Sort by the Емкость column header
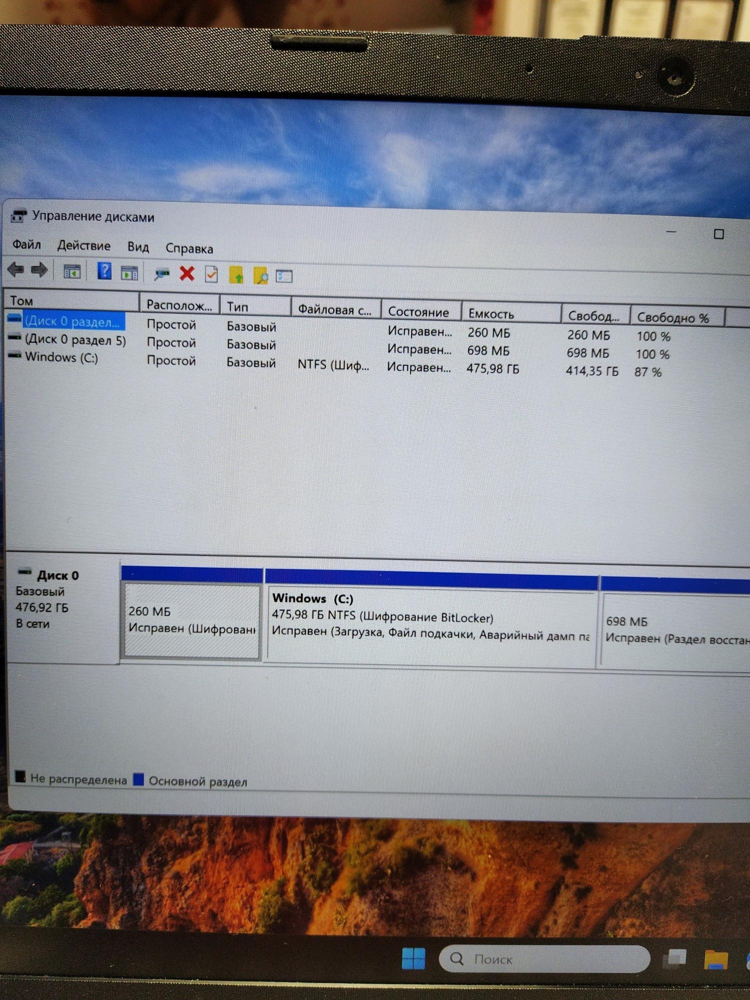Screen dimensions: 750x1000 [x=511, y=314]
